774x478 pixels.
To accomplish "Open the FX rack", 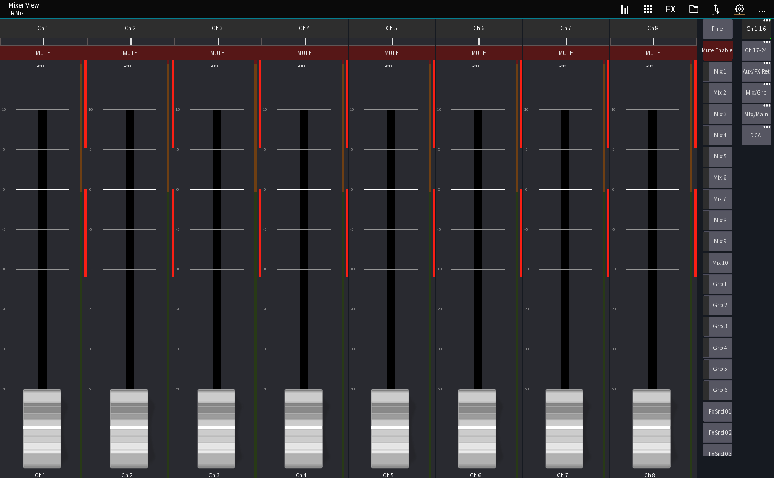I will [x=671, y=9].
